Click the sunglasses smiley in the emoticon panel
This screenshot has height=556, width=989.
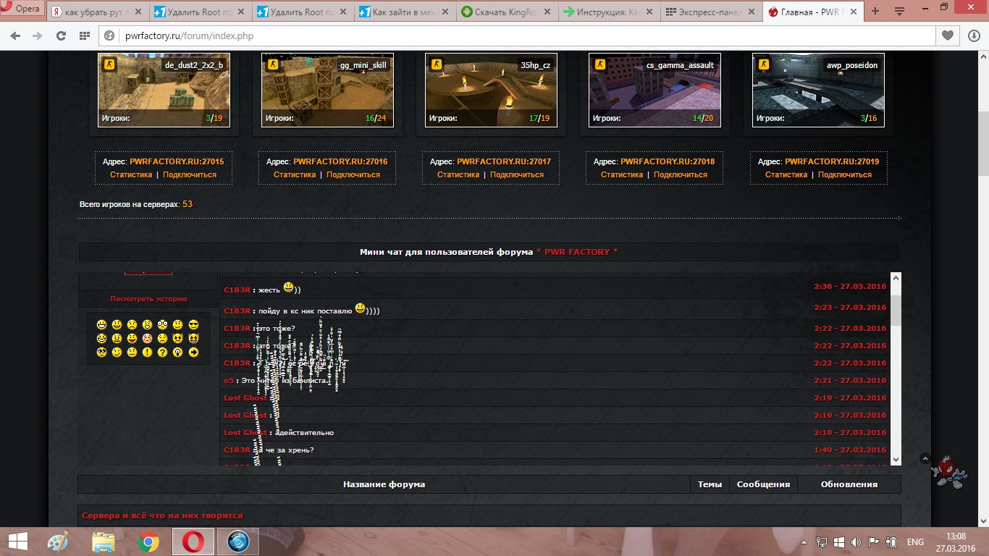pyautogui.click(x=193, y=324)
